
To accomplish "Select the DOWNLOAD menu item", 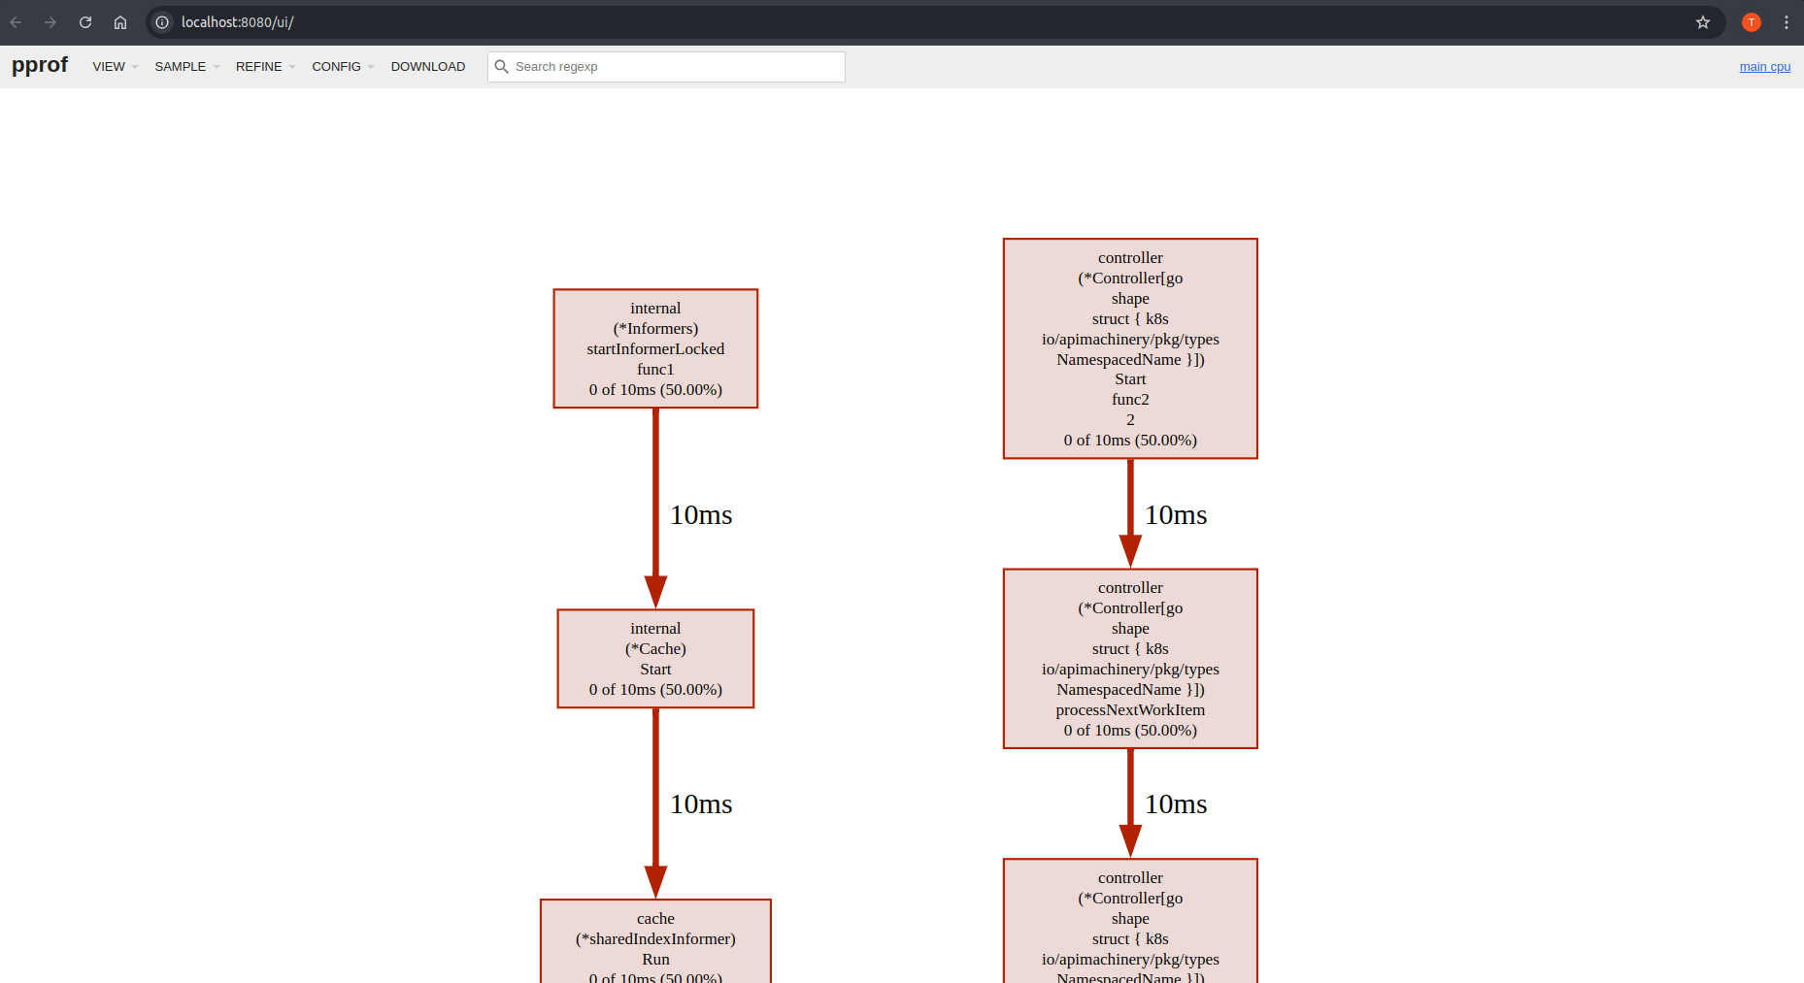I will pos(428,66).
